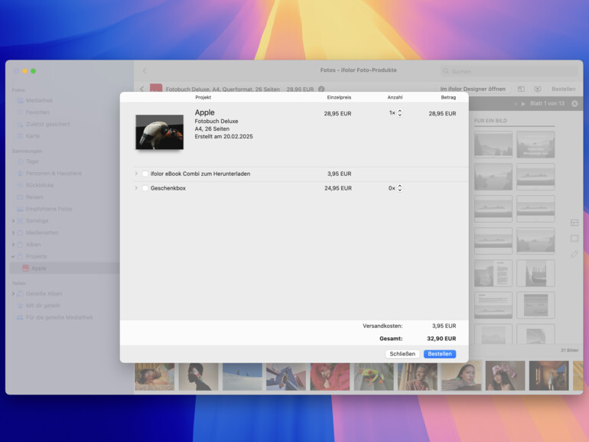589x442 pixels.
Task: Tick the Geschenkbox checkbox
Action: (145, 188)
